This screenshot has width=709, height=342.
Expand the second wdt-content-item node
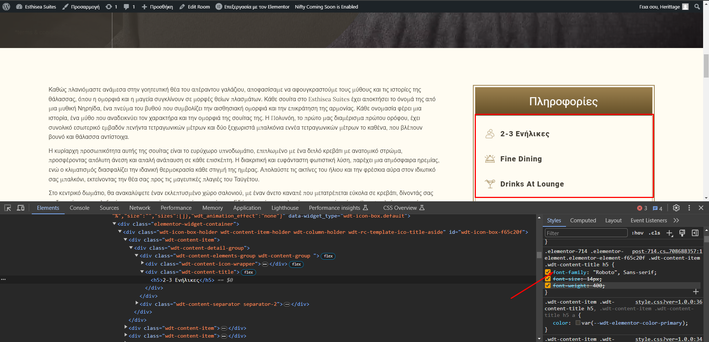pyautogui.click(x=126, y=327)
